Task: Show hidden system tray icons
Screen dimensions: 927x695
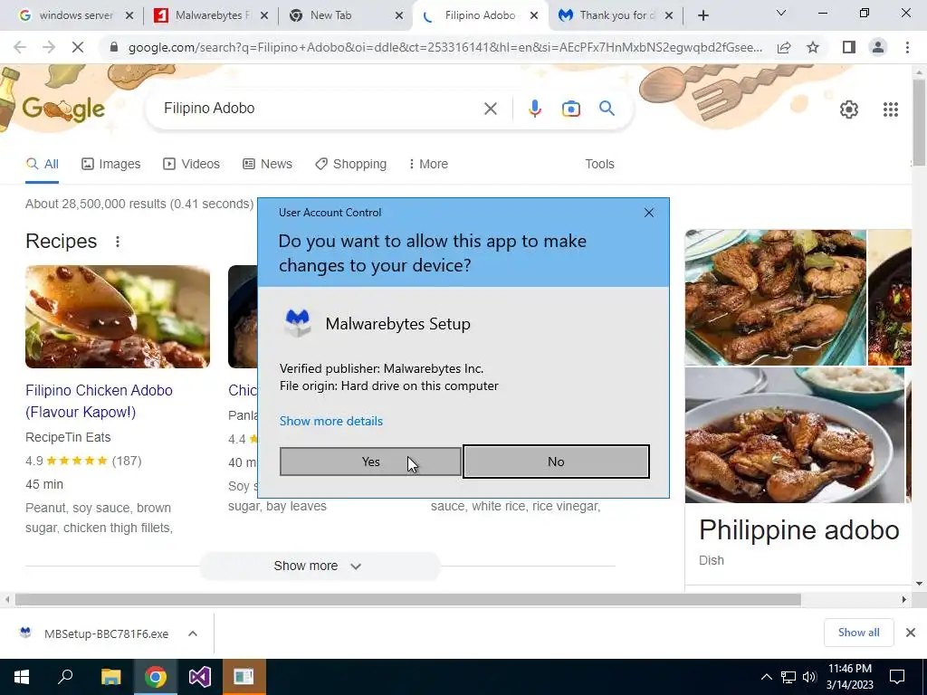Action: [x=766, y=677]
